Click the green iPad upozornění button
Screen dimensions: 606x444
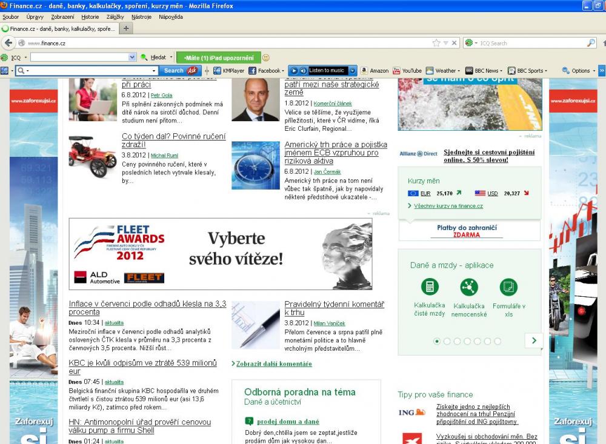(219, 58)
